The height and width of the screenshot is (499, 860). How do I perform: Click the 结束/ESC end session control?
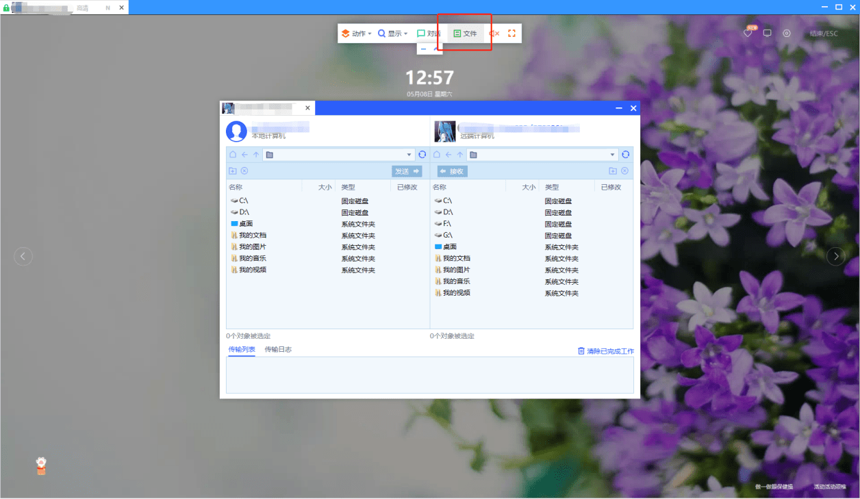[x=822, y=32]
